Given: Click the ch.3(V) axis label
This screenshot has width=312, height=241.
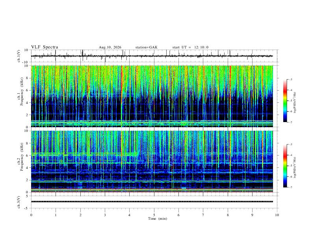Looking at the screenshot, I should click(19, 202).
